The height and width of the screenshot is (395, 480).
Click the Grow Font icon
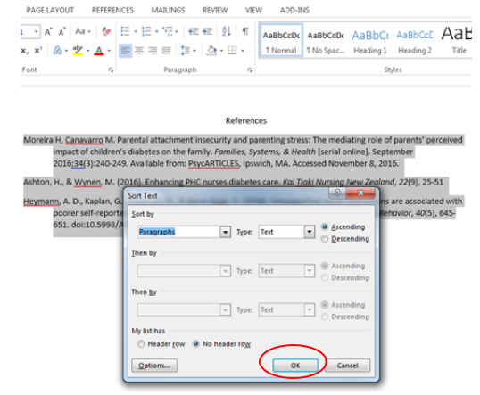pos(48,31)
